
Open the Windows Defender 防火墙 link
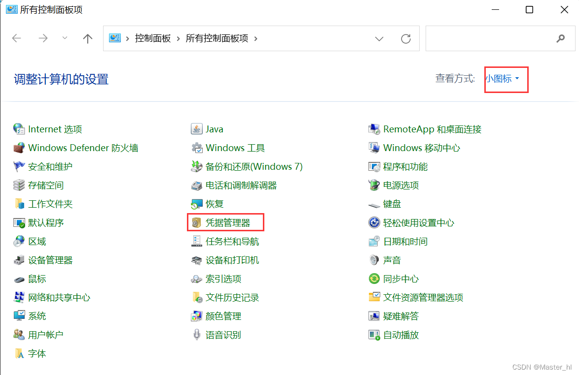(83, 148)
